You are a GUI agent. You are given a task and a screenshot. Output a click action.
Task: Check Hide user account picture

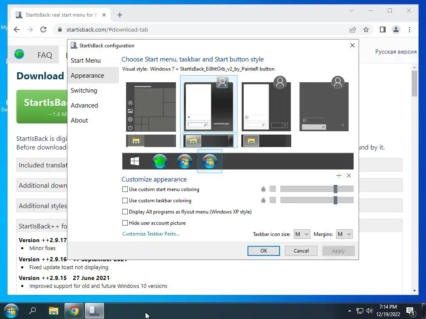(125, 223)
